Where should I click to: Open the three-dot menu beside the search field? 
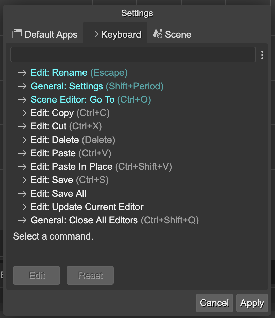pyautogui.click(x=262, y=55)
